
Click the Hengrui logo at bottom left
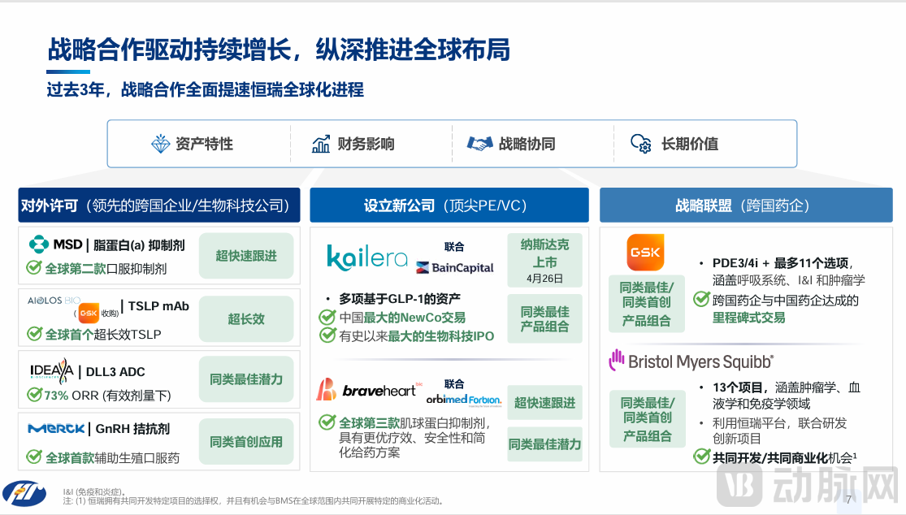[x=24, y=494]
